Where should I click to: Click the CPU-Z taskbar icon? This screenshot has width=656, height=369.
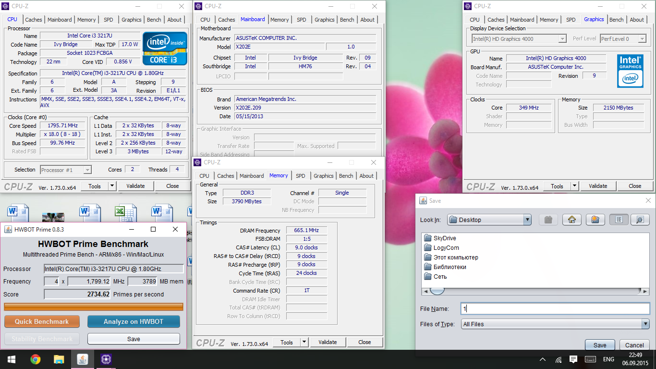pos(106,359)
